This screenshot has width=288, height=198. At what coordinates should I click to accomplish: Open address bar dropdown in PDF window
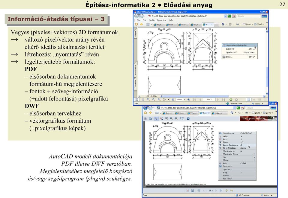click(226, 16)
